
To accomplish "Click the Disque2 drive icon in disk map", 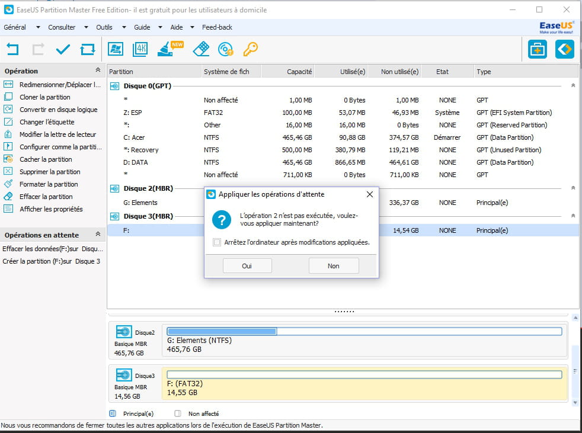I will click(x=124, y=331).
